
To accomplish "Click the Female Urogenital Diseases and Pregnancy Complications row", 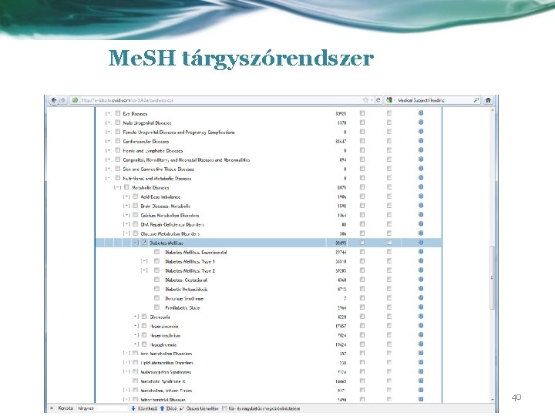I will [x=268, y=132].
